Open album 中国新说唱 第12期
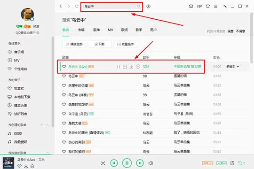 pos(188,66)
